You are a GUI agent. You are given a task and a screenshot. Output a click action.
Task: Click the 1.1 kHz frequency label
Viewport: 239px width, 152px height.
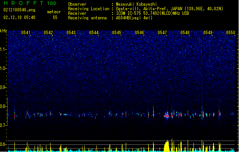(3, 49)
